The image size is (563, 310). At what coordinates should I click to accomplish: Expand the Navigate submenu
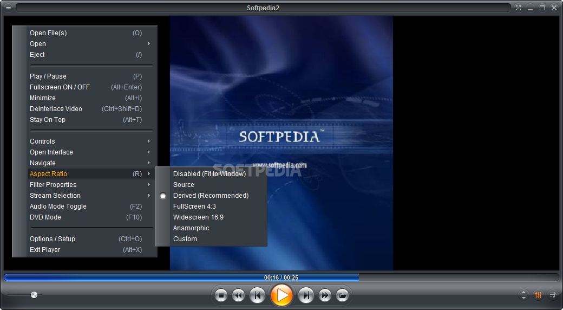(91, 163)
